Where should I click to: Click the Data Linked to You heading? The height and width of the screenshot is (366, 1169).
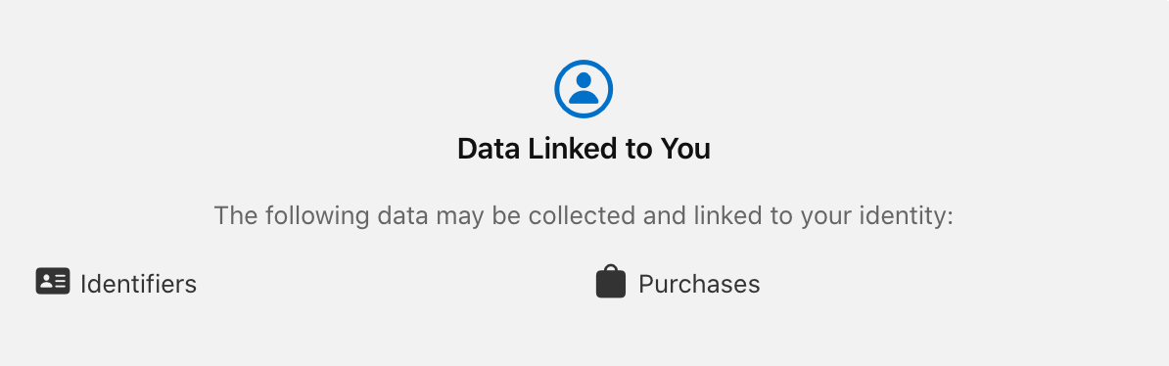pyautogui.click(x=584, y=149)
